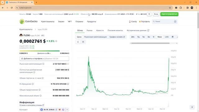Viewport: 199px width, 112px height.
Task: Open the browser profile avatar
Action: [x=192, y=8]
